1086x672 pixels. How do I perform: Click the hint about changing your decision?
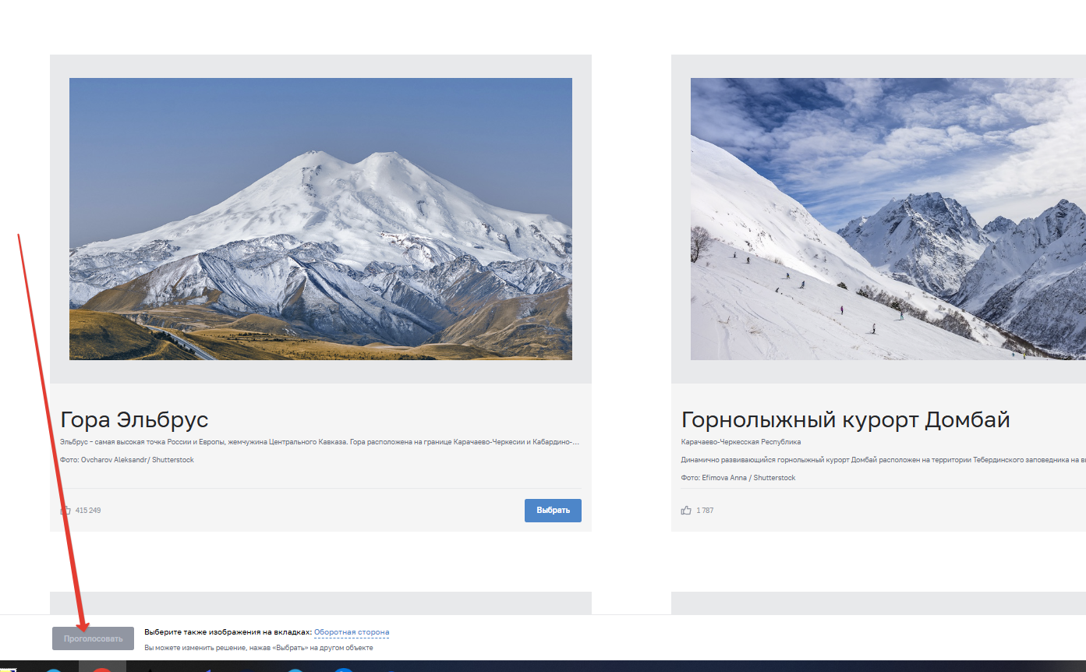point(258,648)
